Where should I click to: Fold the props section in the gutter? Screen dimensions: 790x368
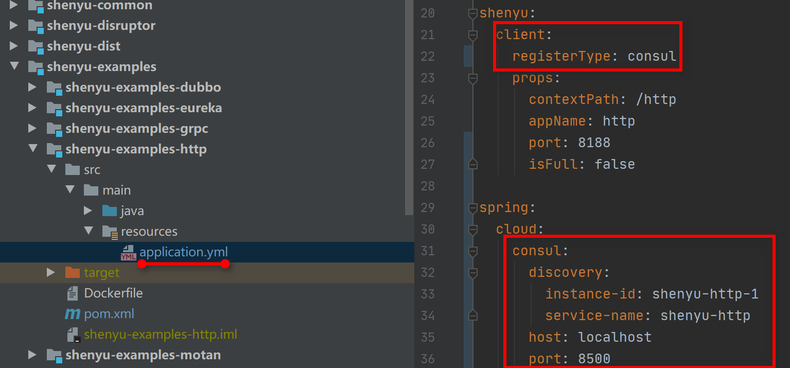pos(473,79)
